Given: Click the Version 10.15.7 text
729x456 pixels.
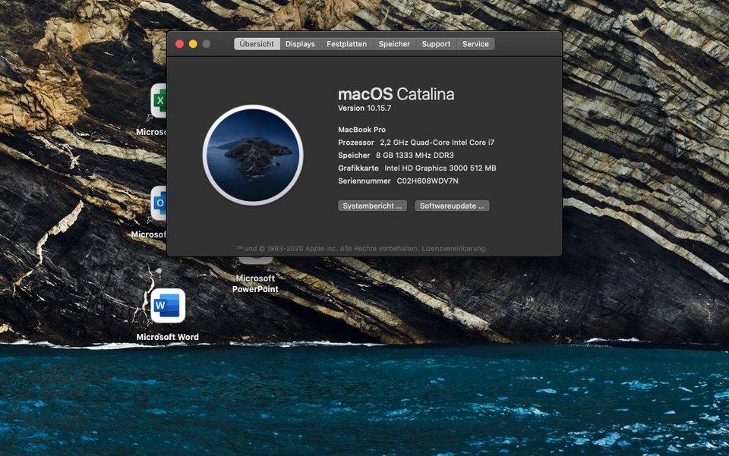Looking at the screenshot, I should 364,108.
